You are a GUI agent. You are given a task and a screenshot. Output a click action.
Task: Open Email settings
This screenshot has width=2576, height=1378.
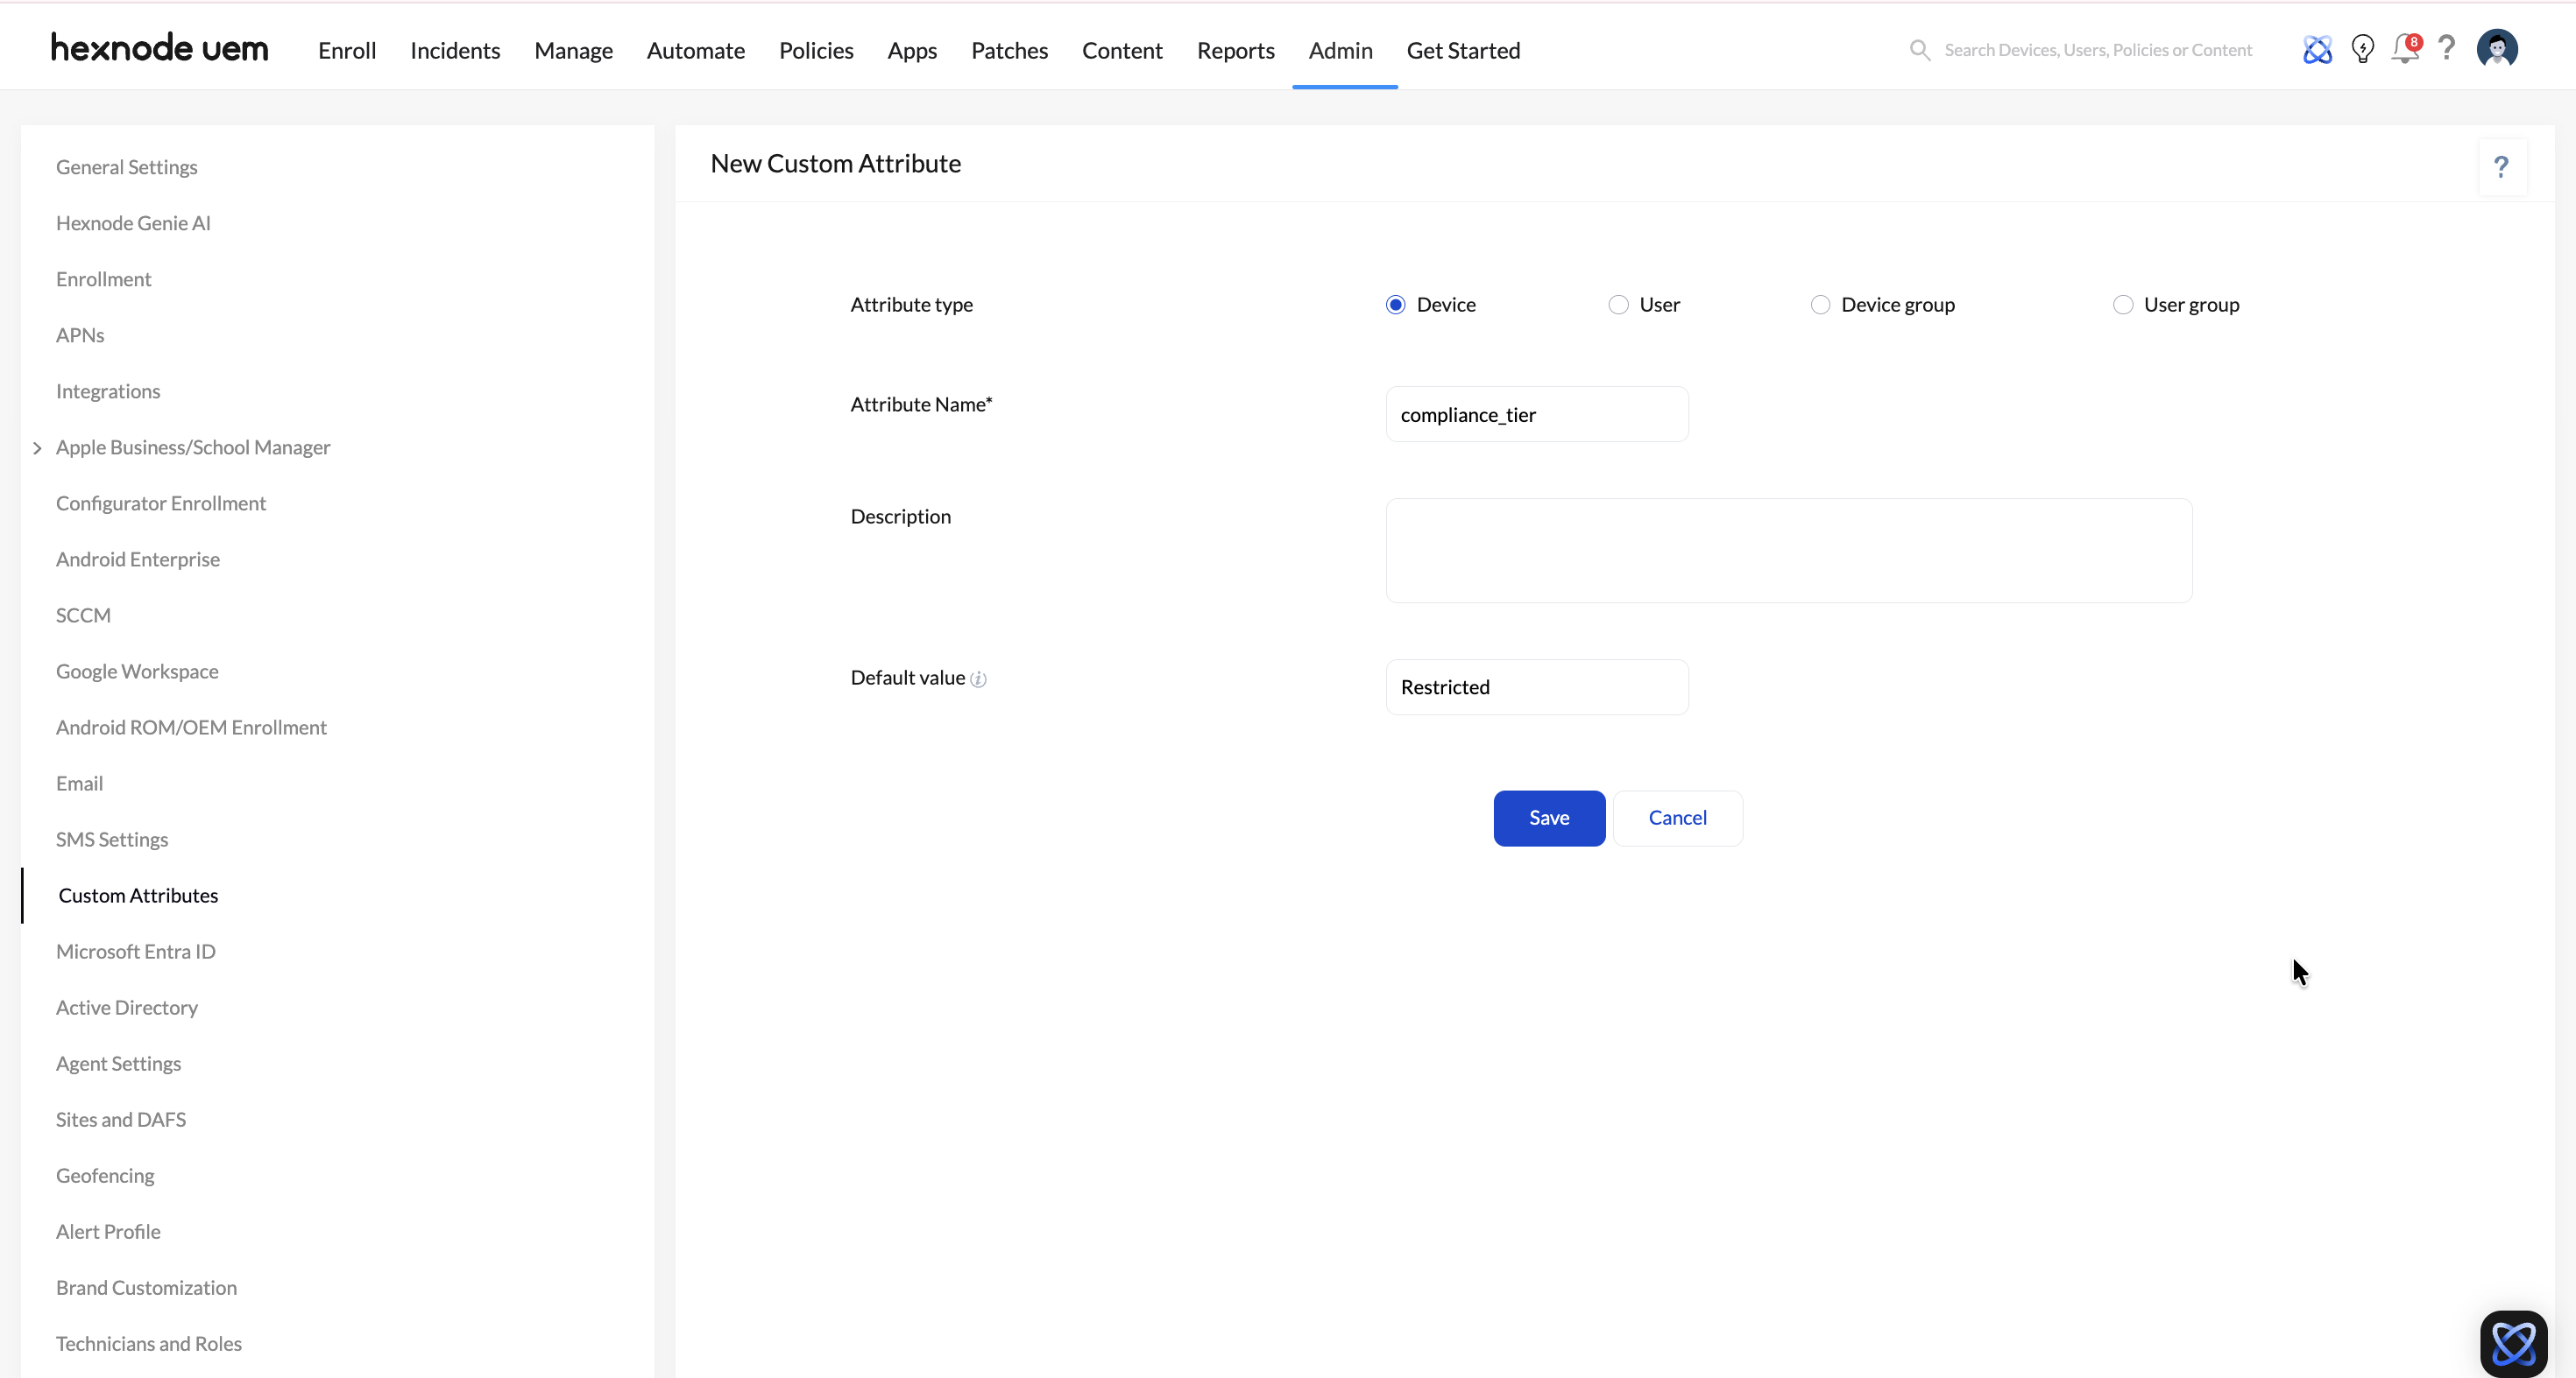(x=79, y=783)
